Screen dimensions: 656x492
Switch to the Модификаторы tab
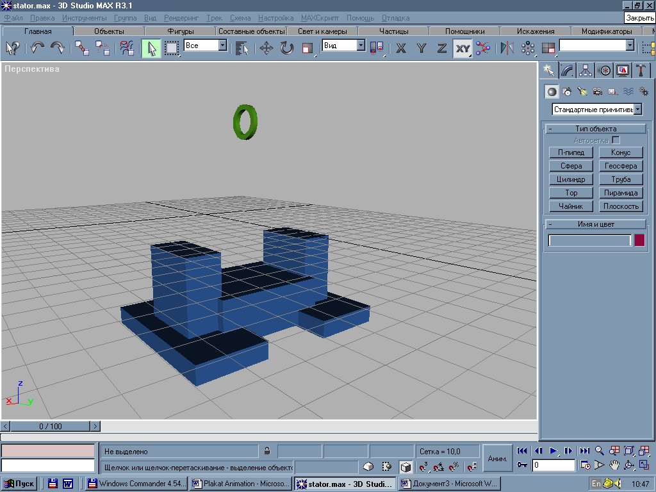pos(607,31)
